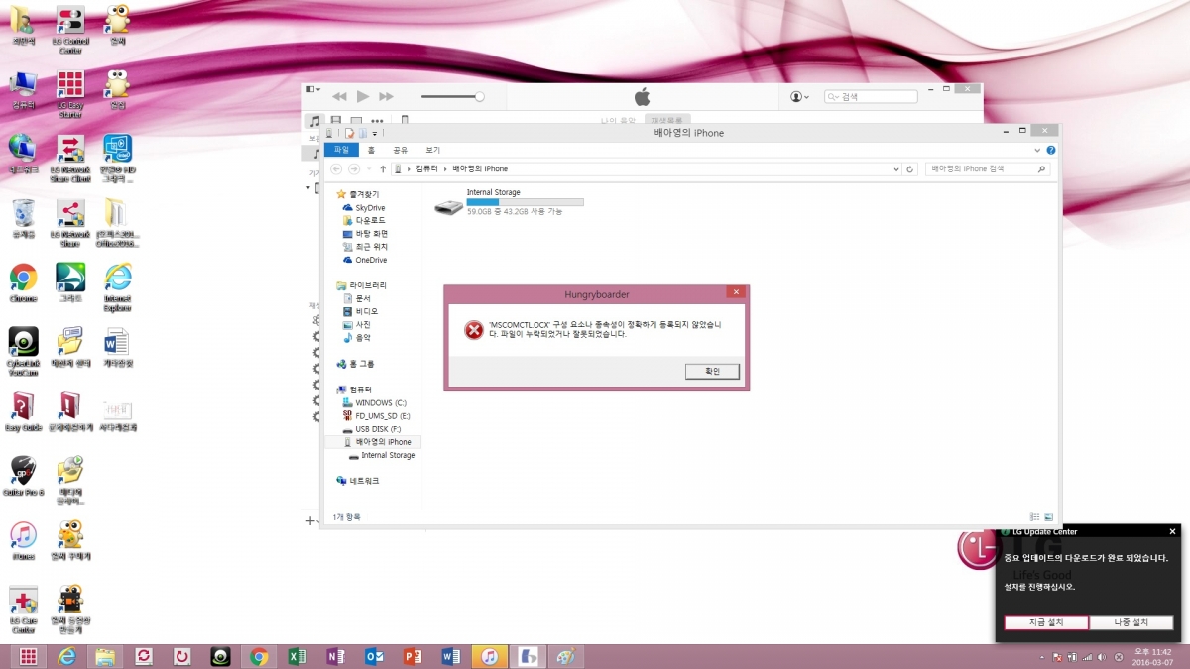Select WINDOWS (C:) drive in navigation pane
1190x669 pixels.
pos(374,402)
